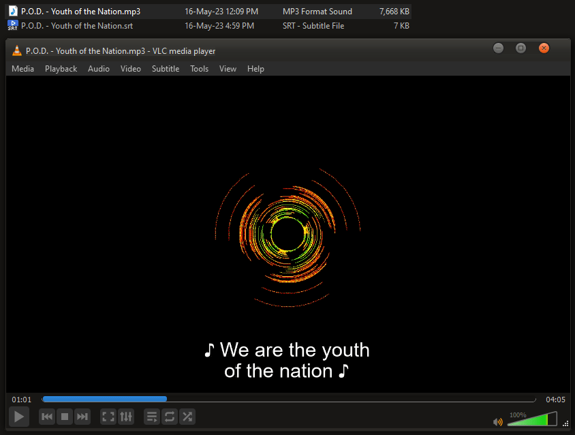Open the Media menu
Image resolution: width=575 pixels, height=435 pixels.
pyautogui.click(x=22, y=68)
